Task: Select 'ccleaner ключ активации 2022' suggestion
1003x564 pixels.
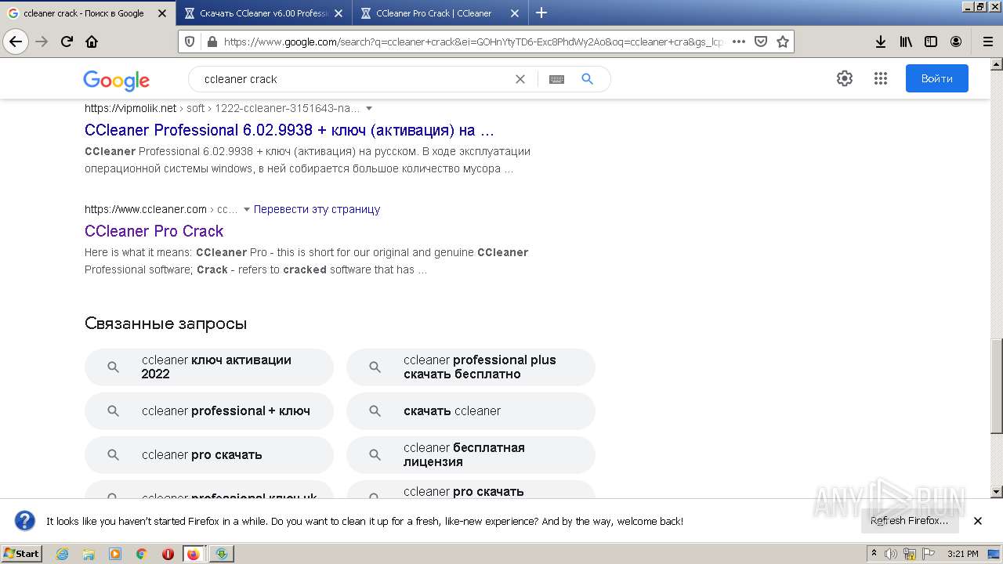Action: [209, 367]
